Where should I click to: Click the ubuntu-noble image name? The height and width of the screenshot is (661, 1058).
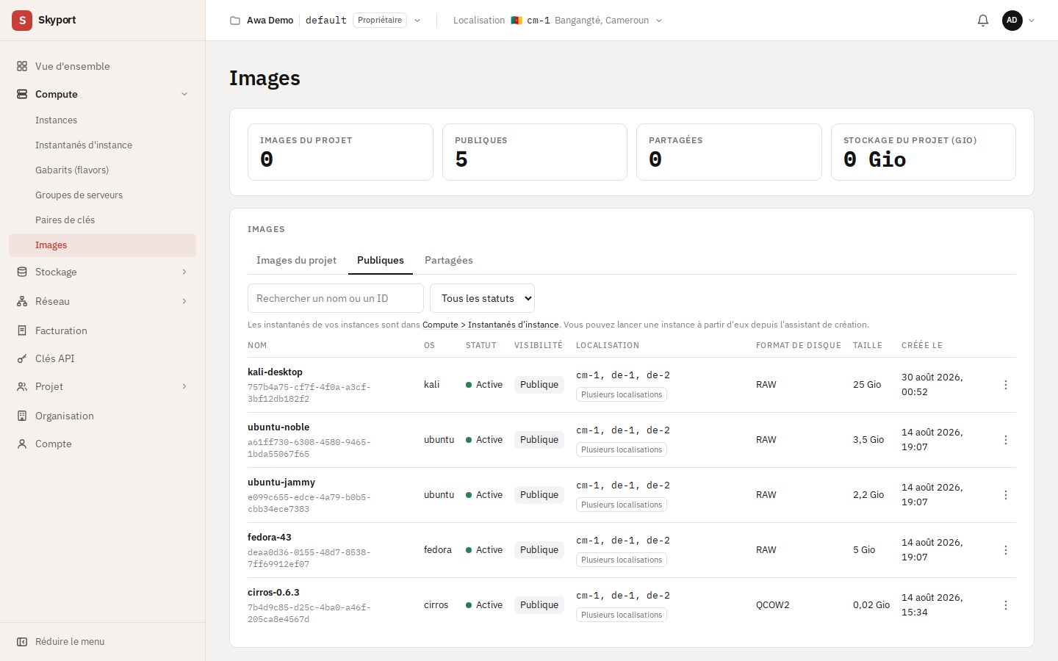point(278,427)
